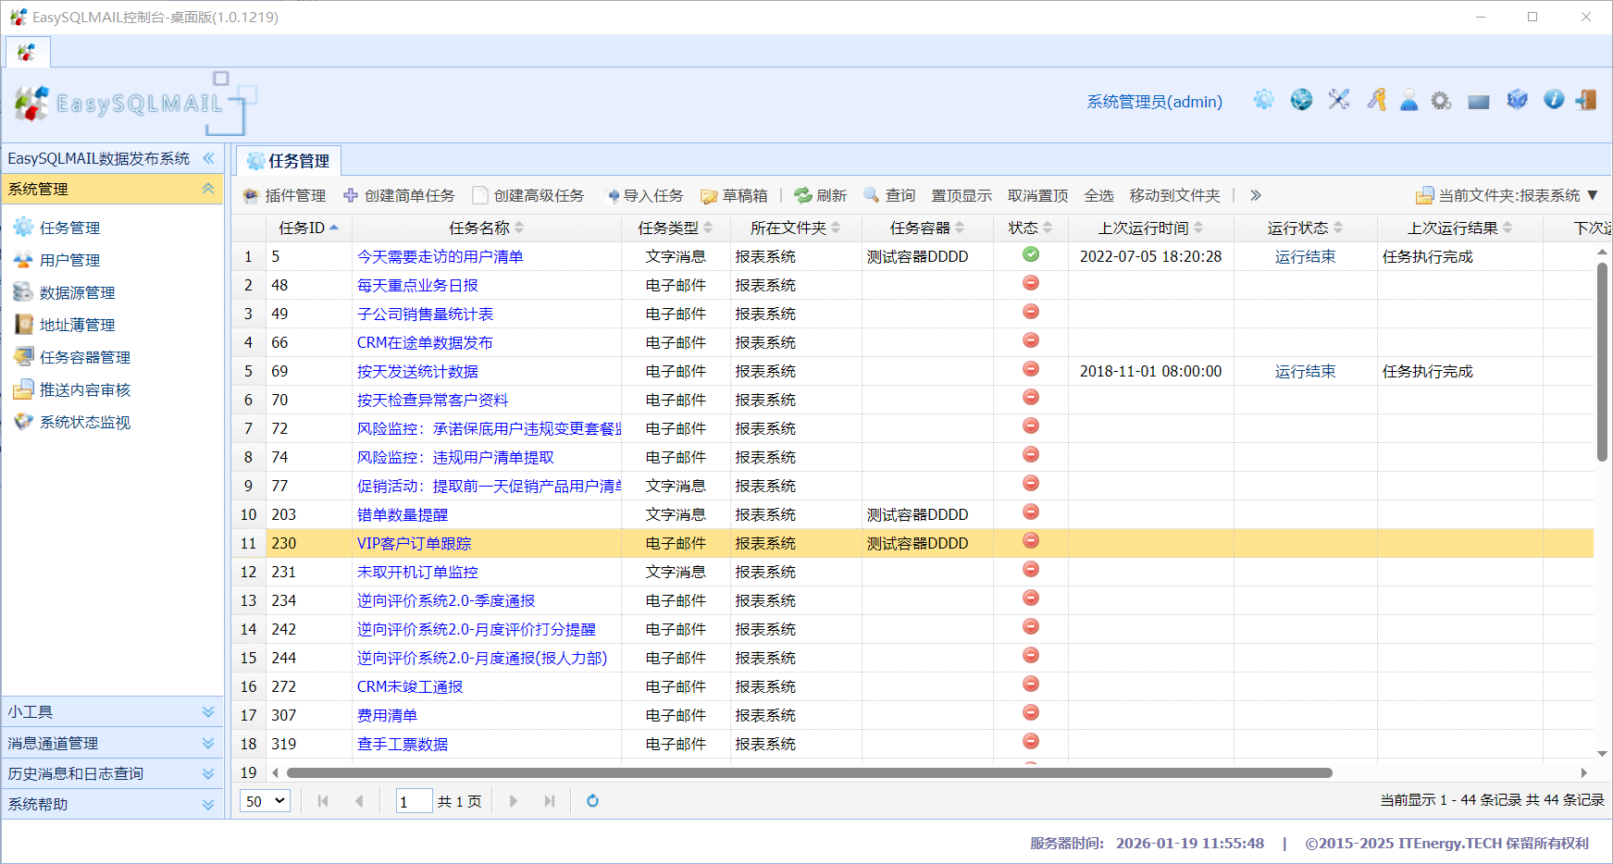
Task: Open 任务管理 in the sidebar
Action: click(x=69, y=228)
